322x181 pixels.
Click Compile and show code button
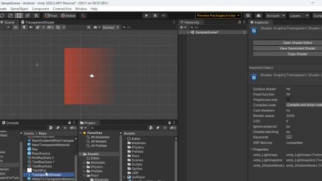(304, 105)
